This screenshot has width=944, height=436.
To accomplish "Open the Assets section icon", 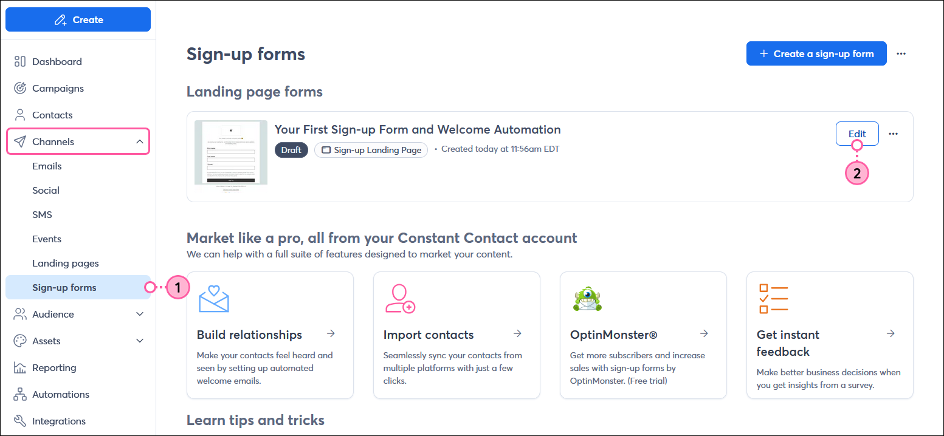I will tap(20, 341).
